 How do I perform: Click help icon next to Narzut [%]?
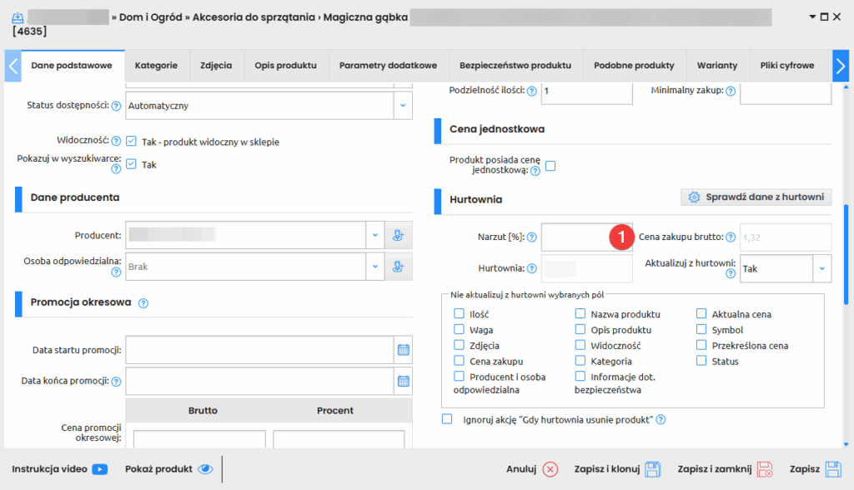coord(531,237)
